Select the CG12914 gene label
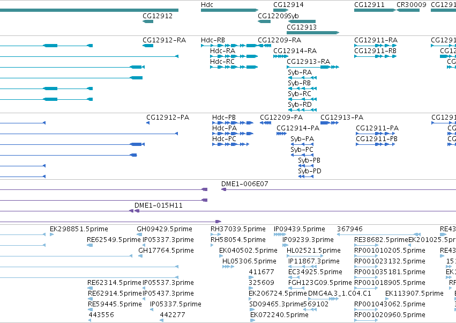 pyautogui.click(x=288, y=5)
